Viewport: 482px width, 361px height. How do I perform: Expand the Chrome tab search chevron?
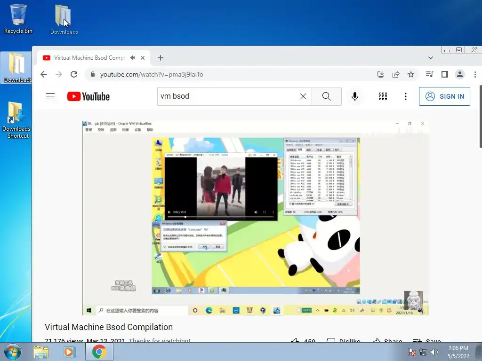click(431, 58)
